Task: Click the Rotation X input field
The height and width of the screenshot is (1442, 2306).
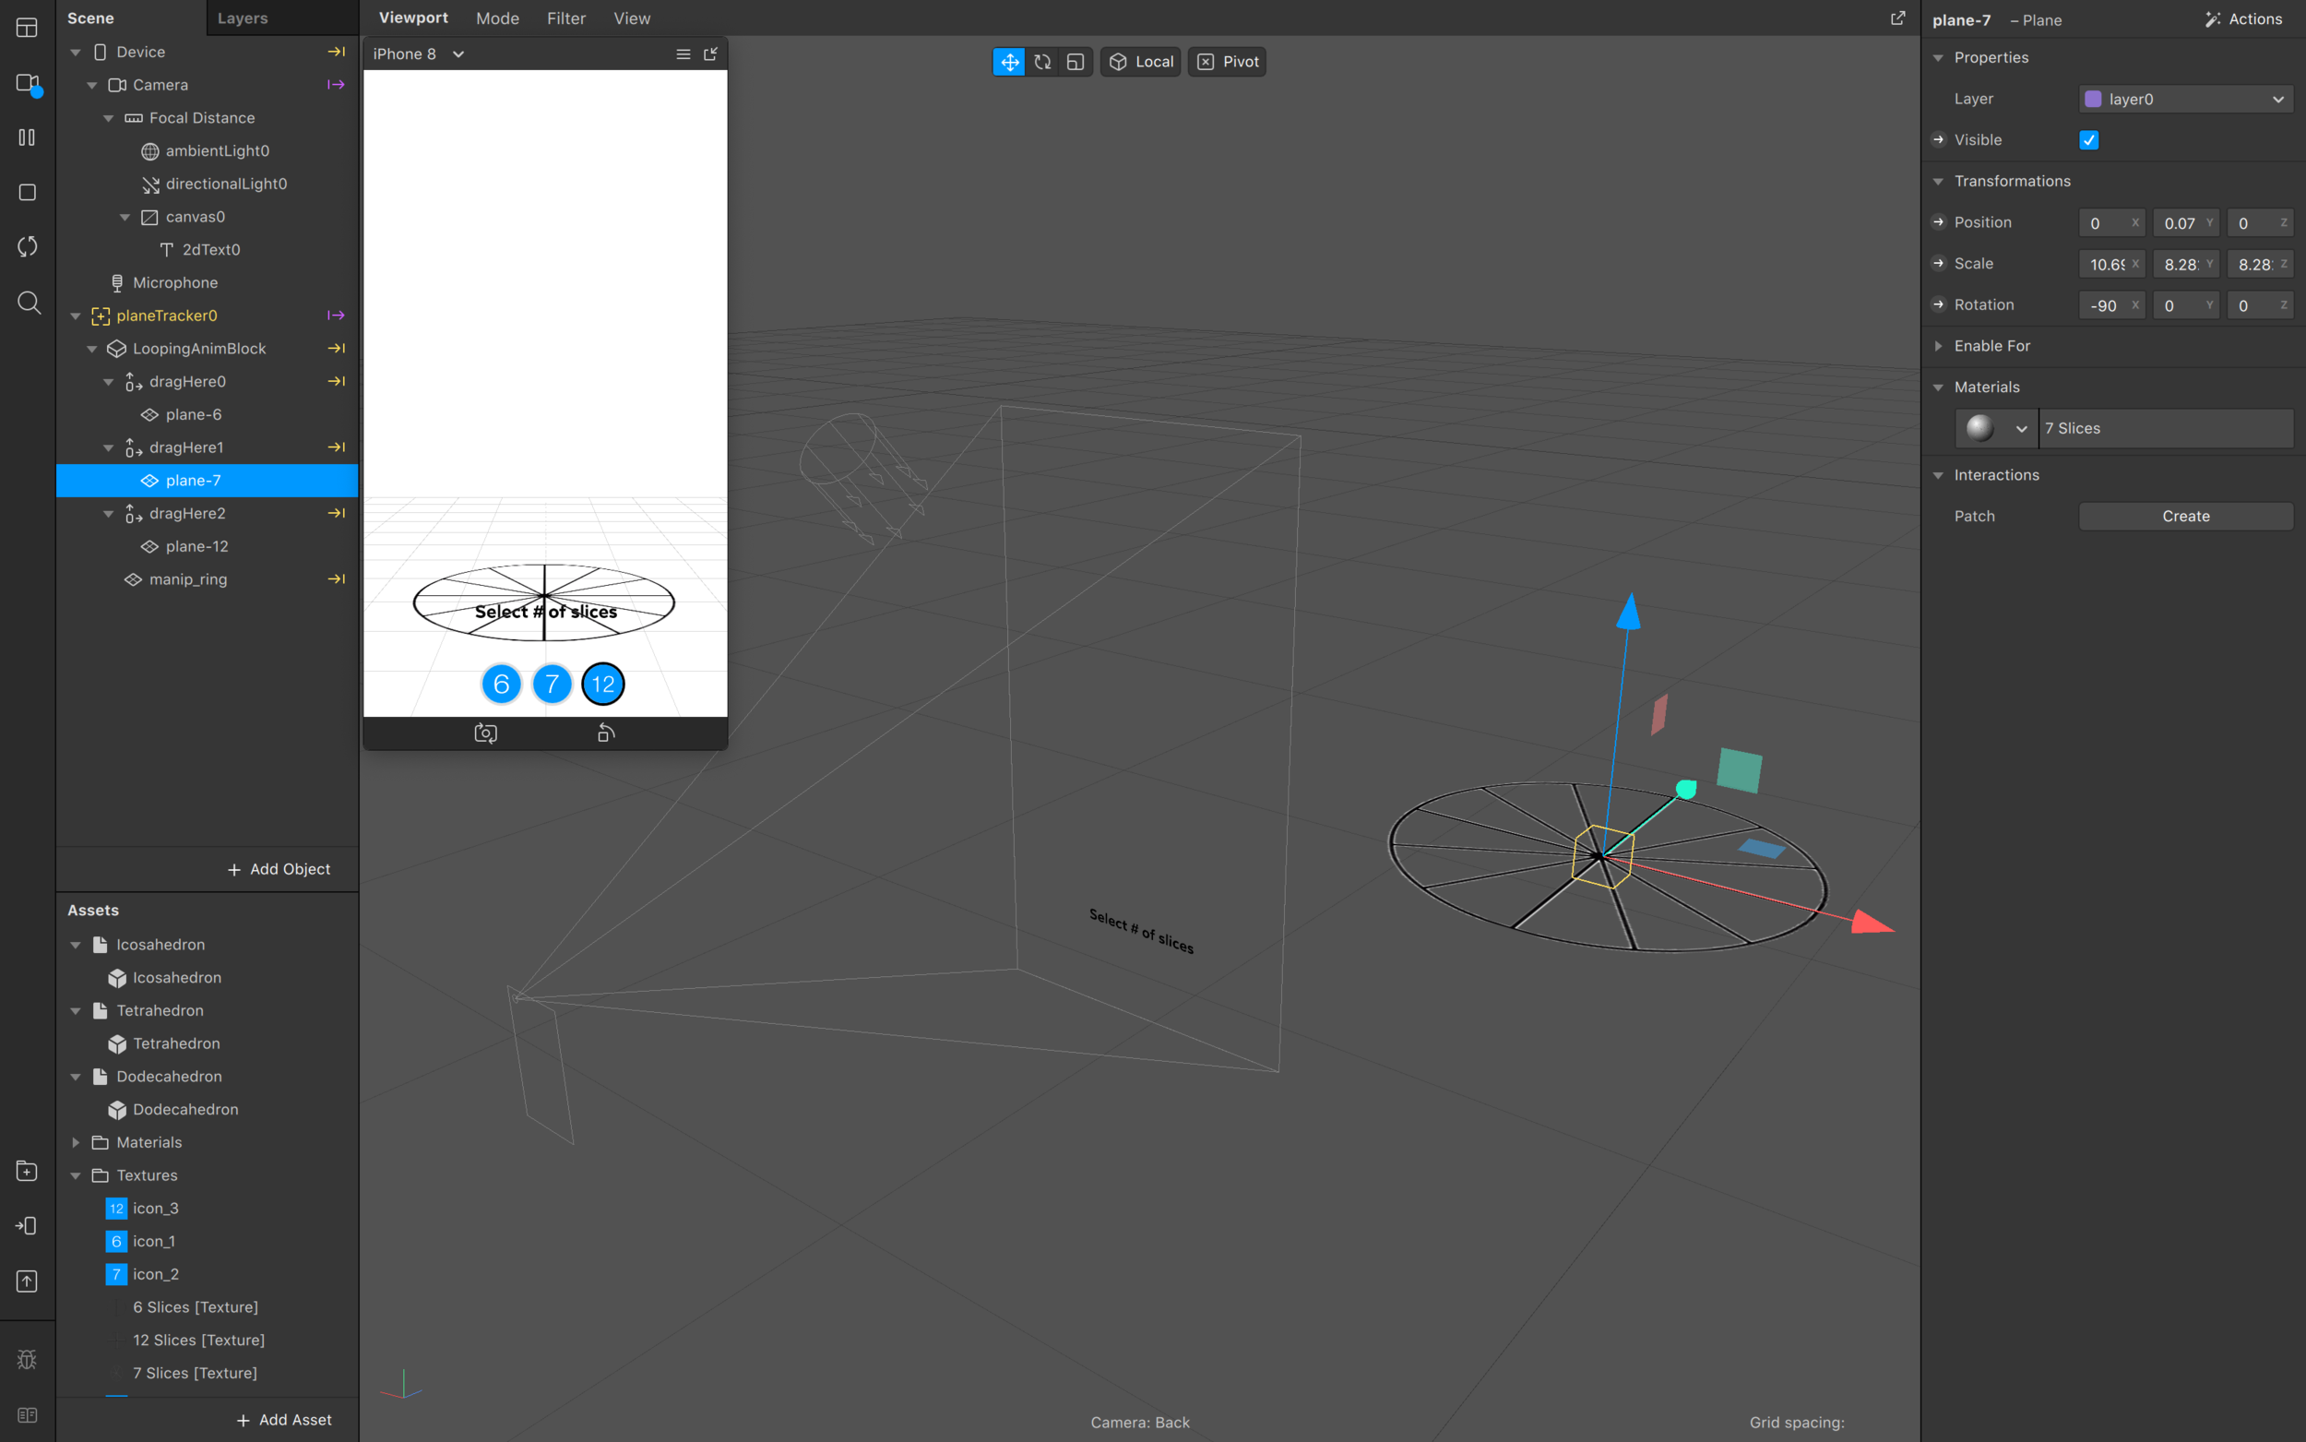Action: click(x=2110, y=305)
